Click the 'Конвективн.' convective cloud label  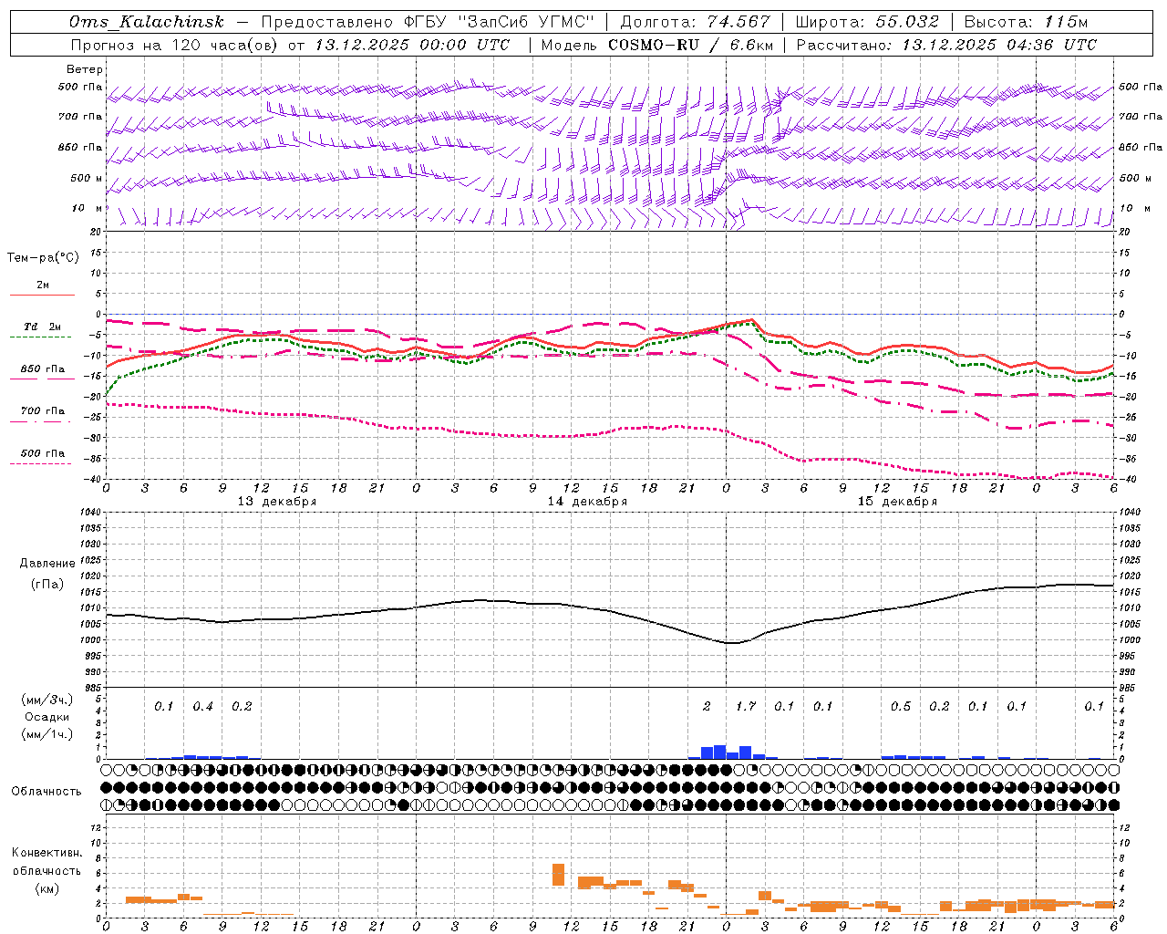tap(47, 853)
